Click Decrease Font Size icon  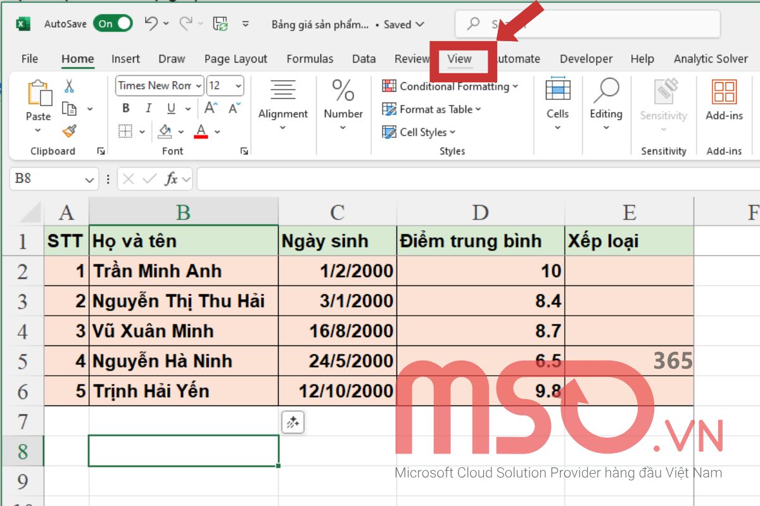click(234, 108)
